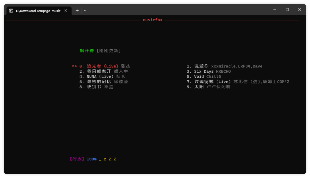This screenshot has width=310, height=178.
Task: Click artist name KKECHO
Action: click(x=223, y=71)
